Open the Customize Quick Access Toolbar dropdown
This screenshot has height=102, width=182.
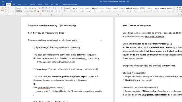point(12,1)
